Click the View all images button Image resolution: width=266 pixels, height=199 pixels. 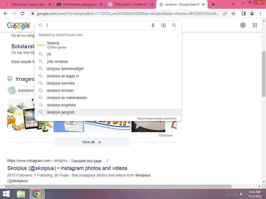(92, 142)
